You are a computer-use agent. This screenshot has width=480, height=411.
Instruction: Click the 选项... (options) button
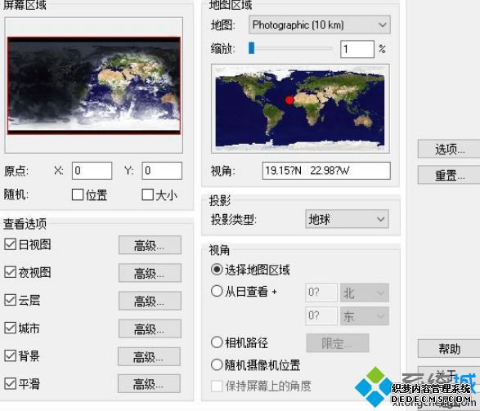(449, 150)
